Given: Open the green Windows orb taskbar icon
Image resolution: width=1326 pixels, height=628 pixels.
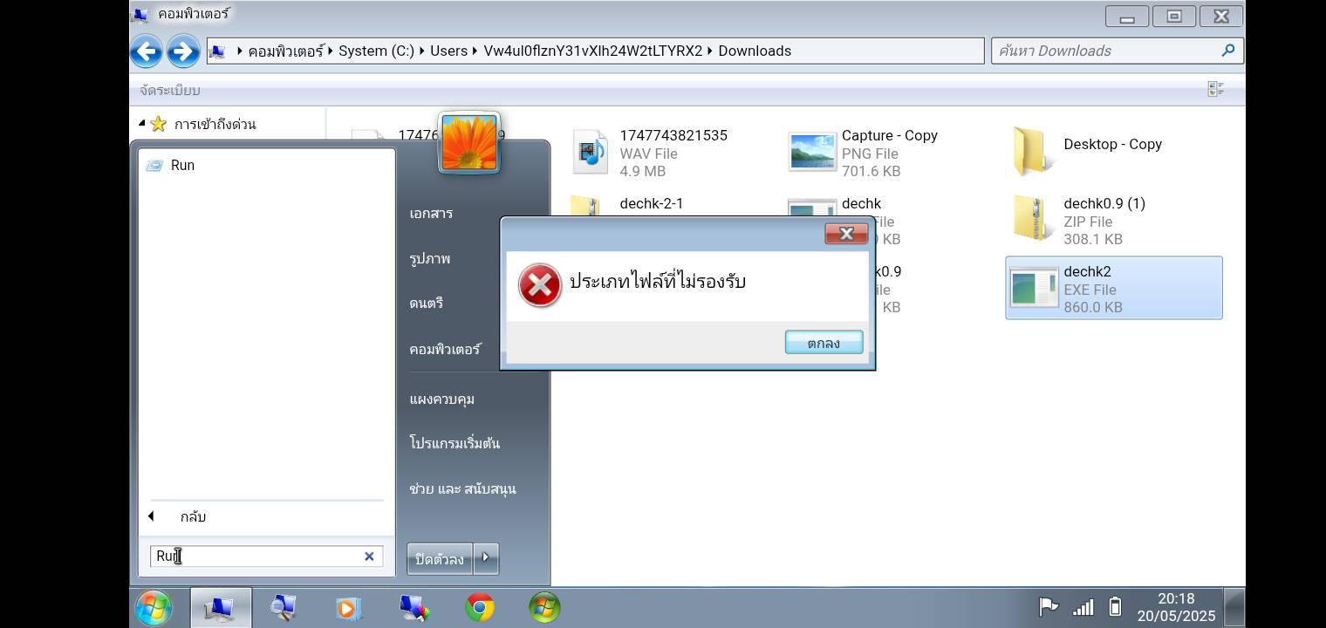Looking at the screenshot, I should coord(544,608).
